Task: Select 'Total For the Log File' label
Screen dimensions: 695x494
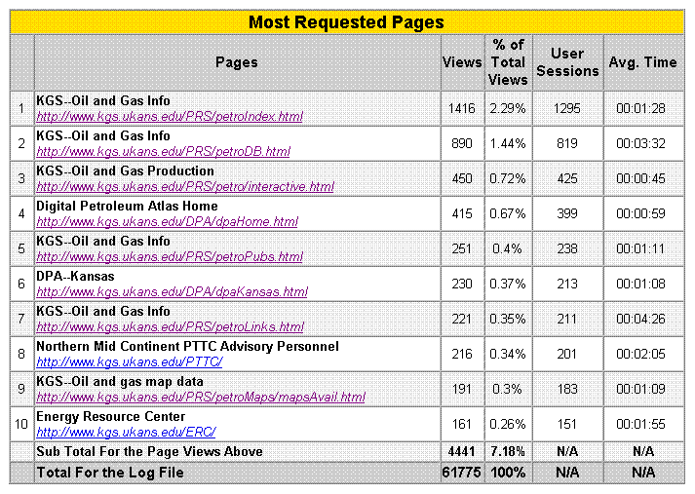Action: (x=110, y=473)
